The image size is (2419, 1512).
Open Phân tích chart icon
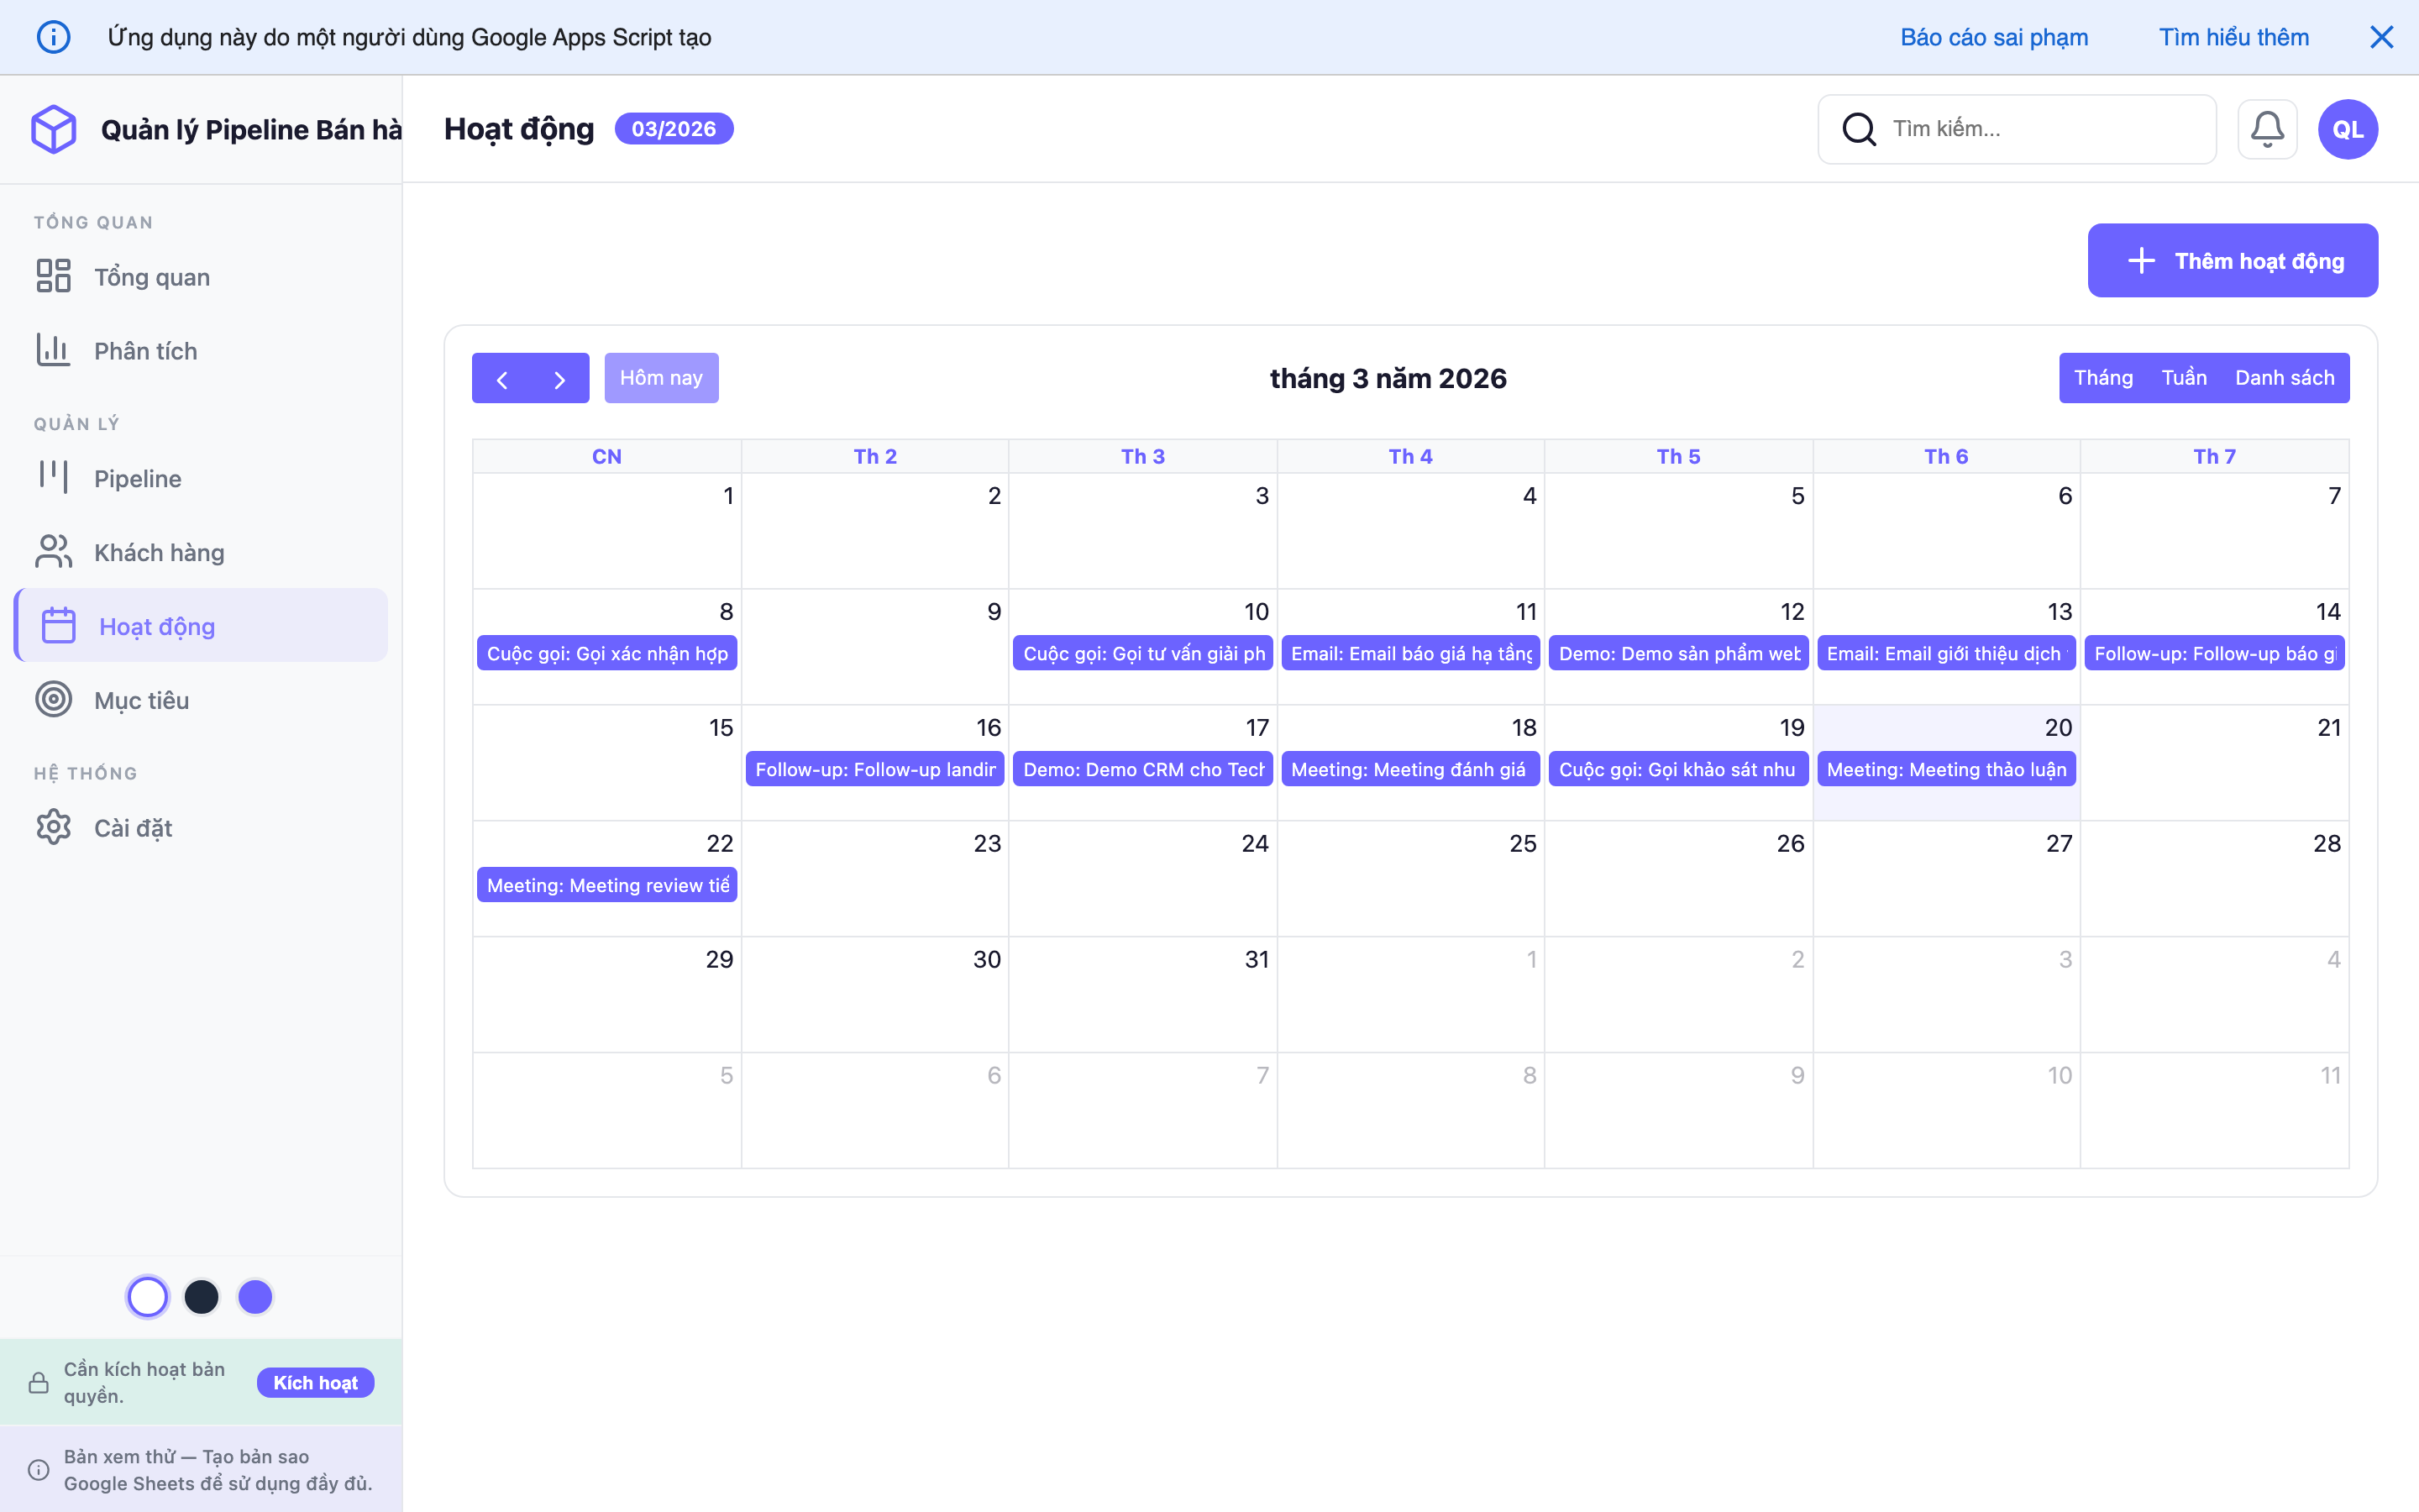pos(53,350)
